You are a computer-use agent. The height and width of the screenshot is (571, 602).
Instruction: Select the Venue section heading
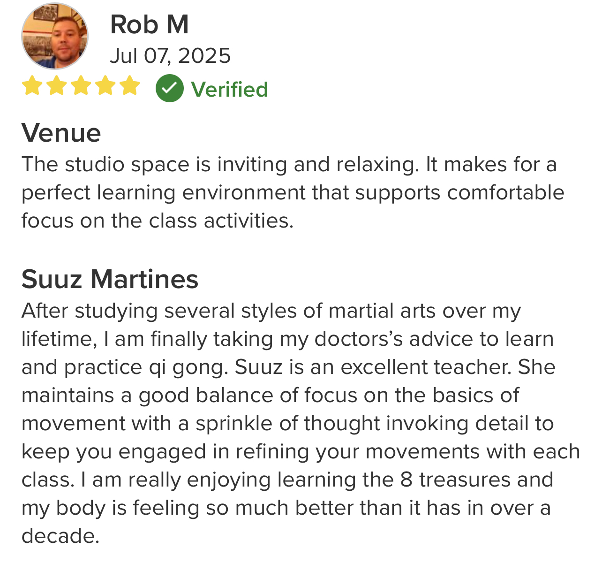(x=61, y=133)
